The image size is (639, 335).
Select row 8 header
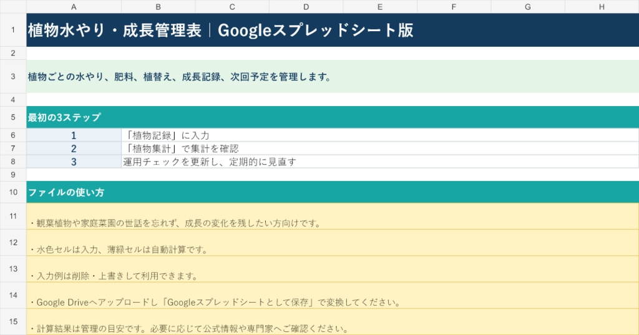click(x=13, y=162)
